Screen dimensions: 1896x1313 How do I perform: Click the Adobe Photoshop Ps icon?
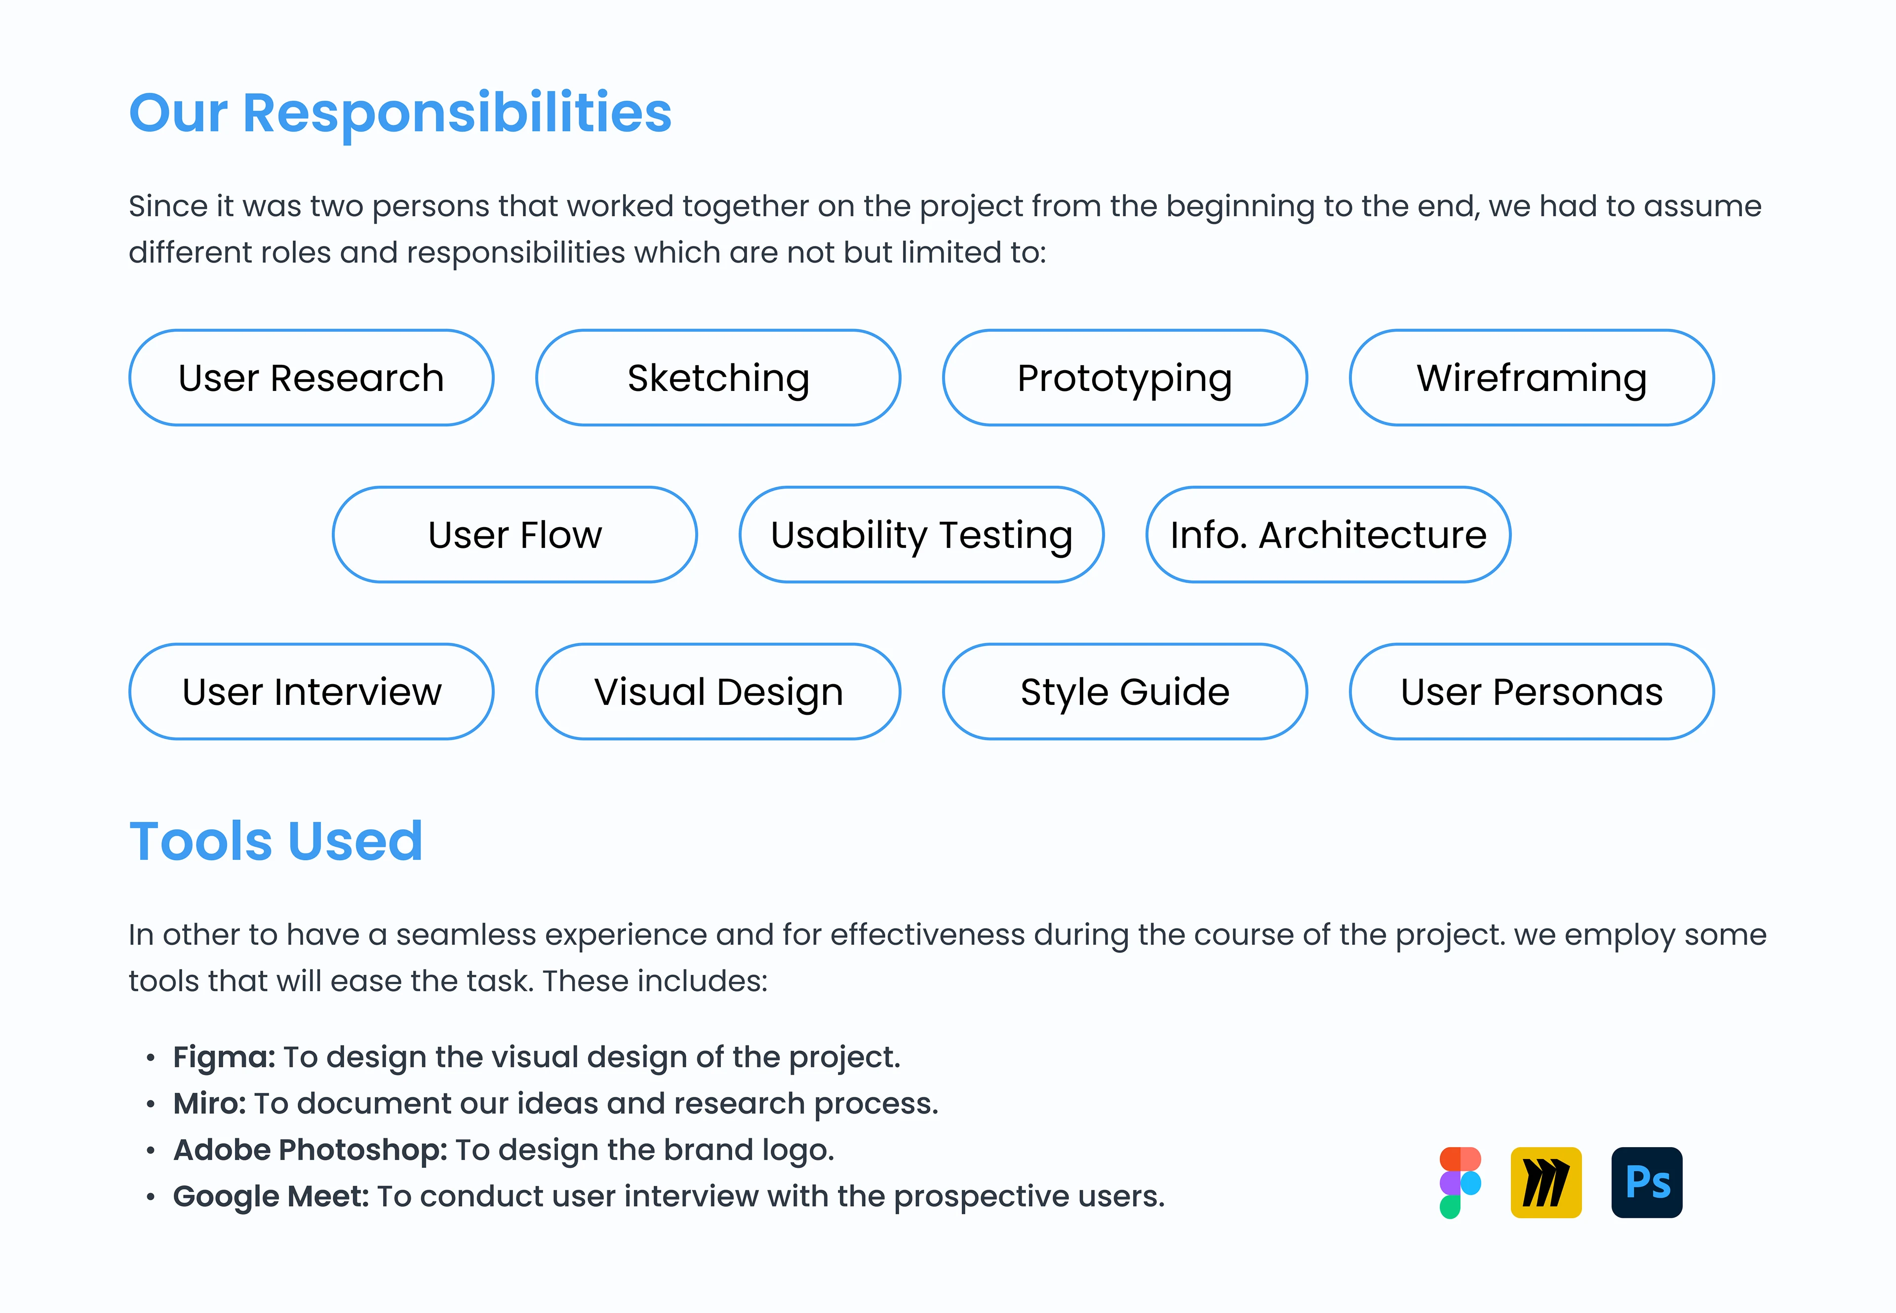1647,1182
